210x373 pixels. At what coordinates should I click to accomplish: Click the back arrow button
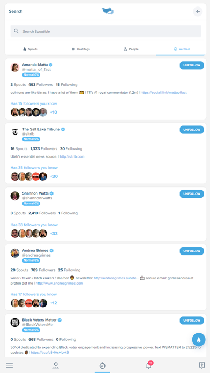tap(198, 11)
